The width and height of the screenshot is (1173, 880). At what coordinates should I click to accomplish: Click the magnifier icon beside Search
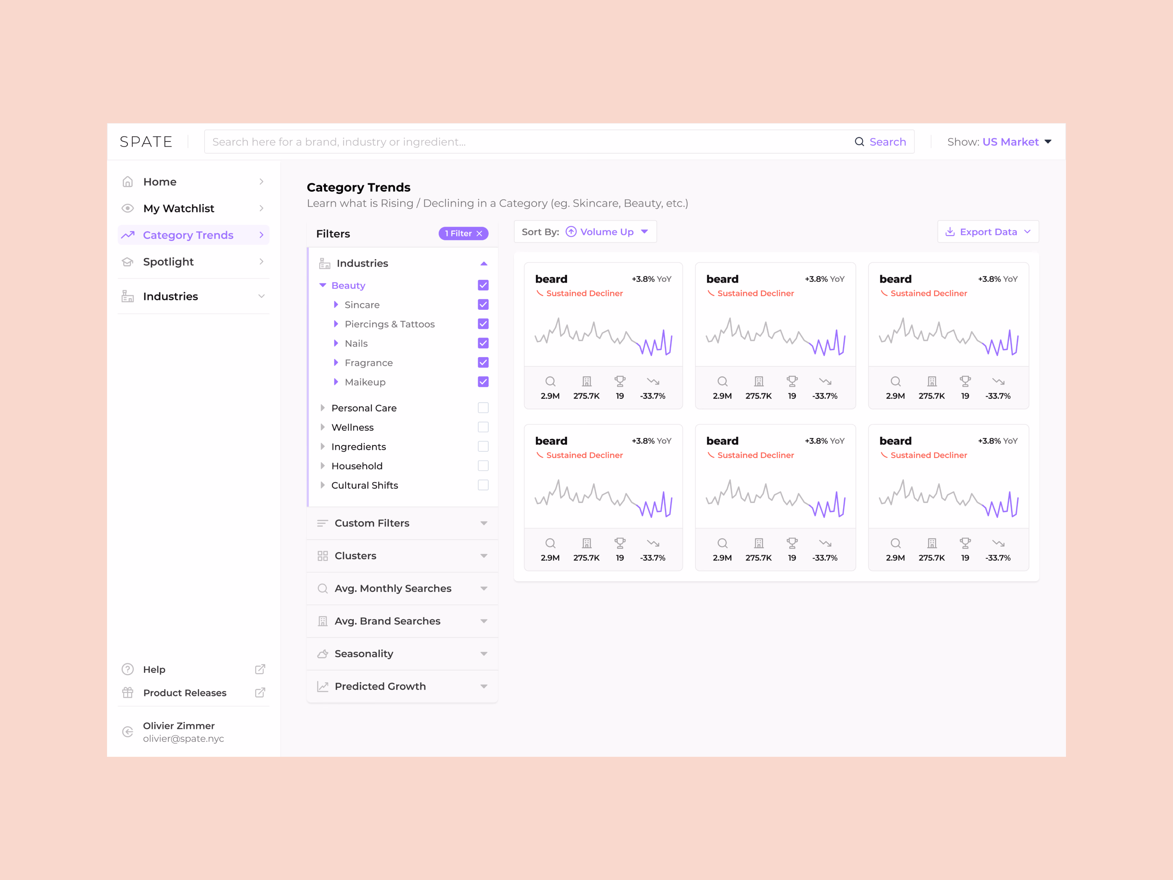pos(859,142)
